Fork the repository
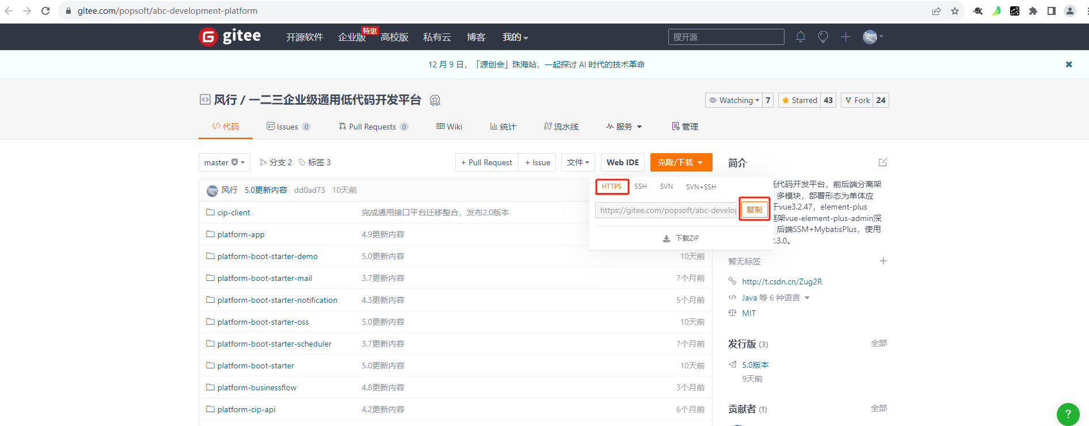The image size is (1089, 426). coord(857,100)
